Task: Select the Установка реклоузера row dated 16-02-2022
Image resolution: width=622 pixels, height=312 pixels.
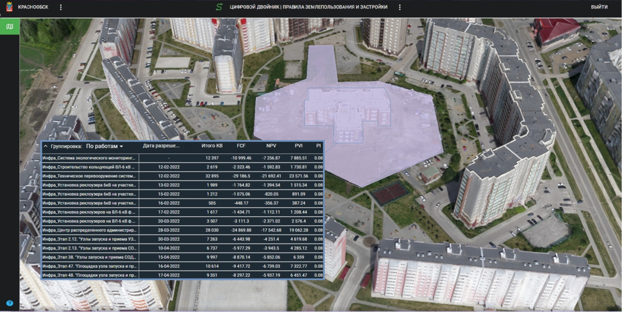Action: [183, 203]
